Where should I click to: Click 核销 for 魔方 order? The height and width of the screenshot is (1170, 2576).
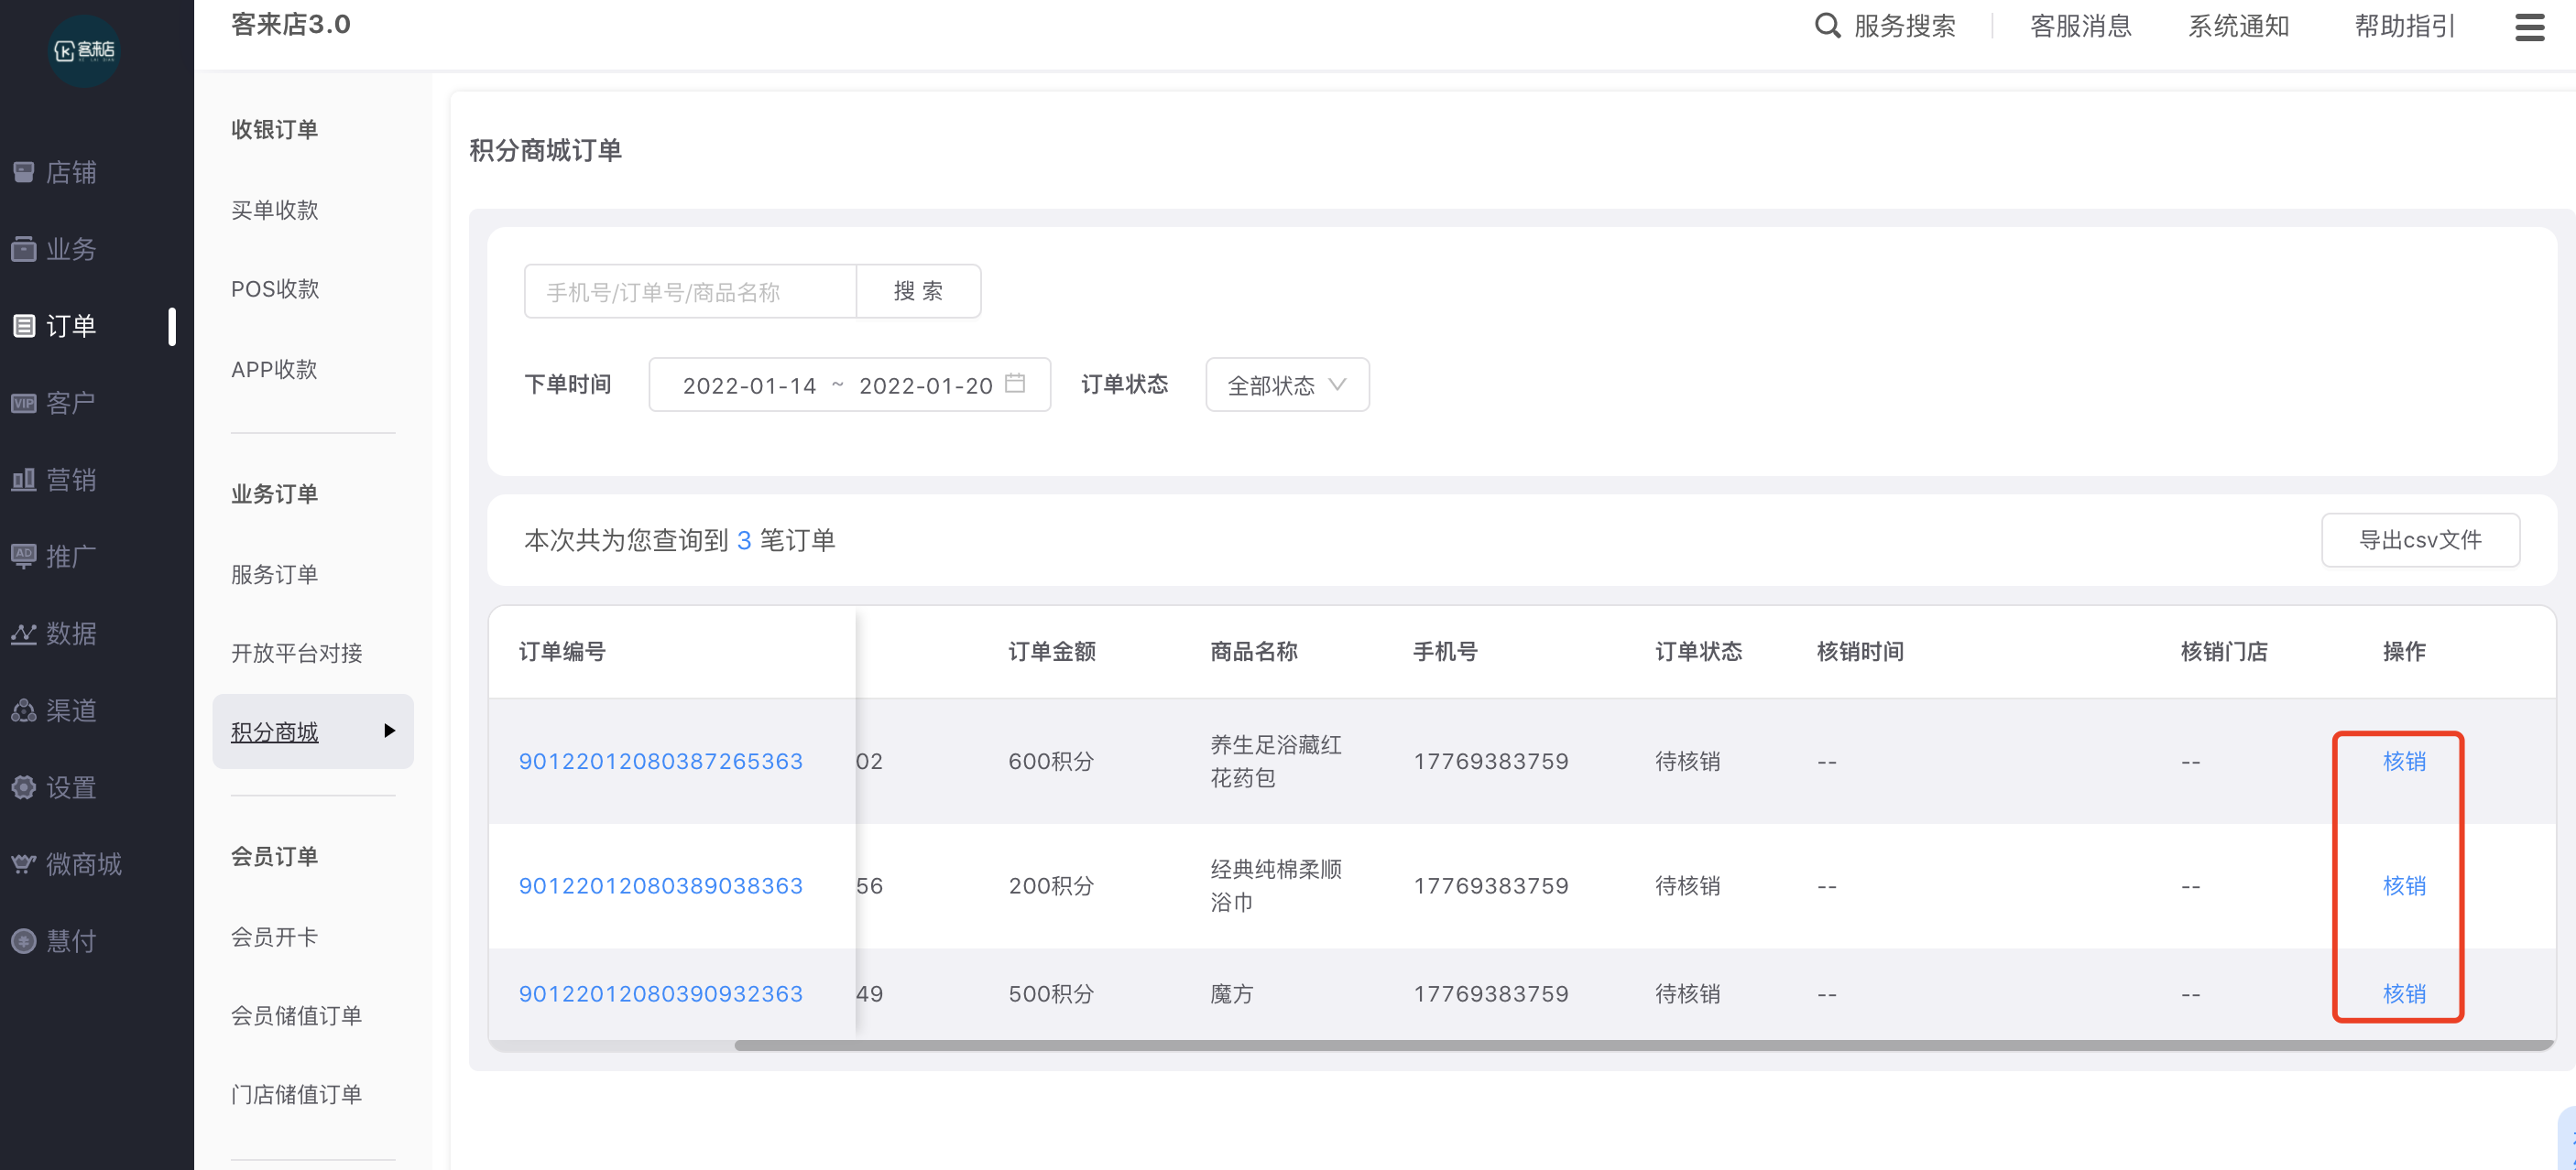[2404, 994]
